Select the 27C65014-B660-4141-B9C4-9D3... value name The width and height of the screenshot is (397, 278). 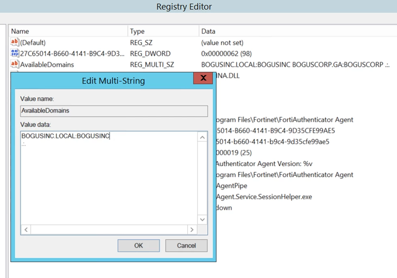click(72, 53)
